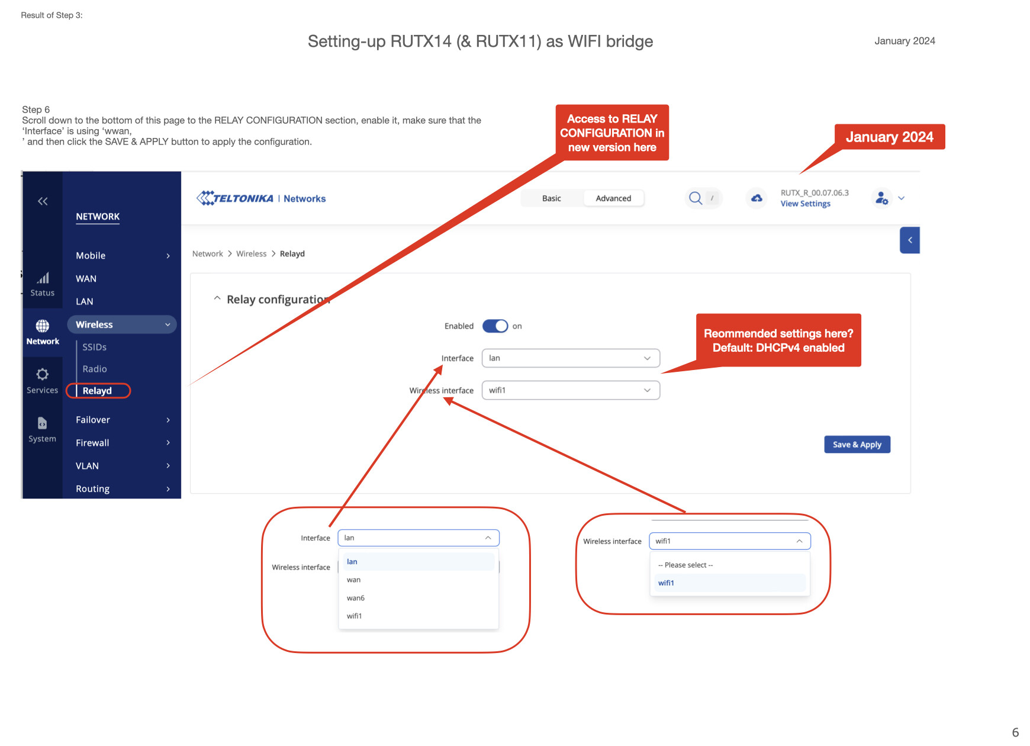
Task: Click the Wireless breadcrumb link
Action: pos(252,254)
